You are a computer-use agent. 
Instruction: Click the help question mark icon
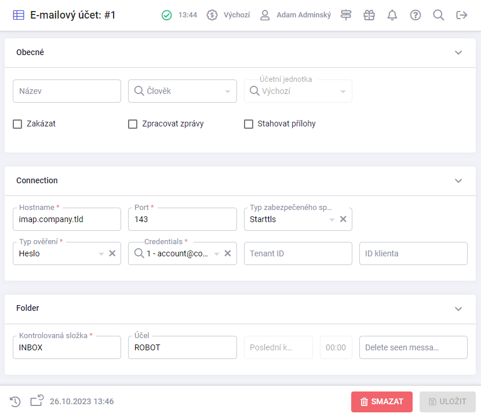(416, 15)
